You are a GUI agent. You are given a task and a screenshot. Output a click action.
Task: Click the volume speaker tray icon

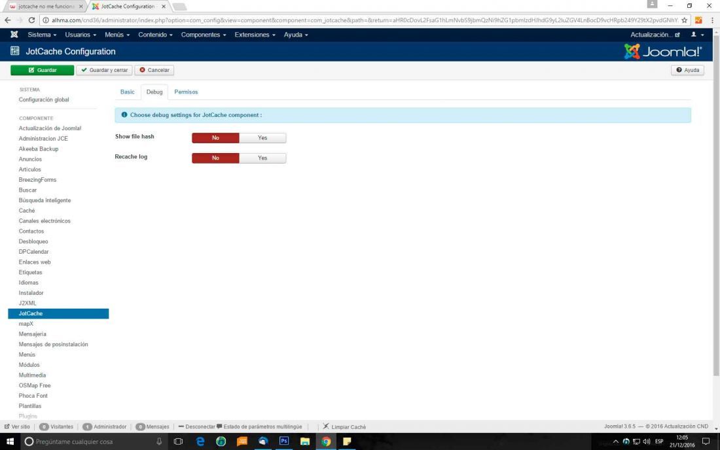coord(647,441)
